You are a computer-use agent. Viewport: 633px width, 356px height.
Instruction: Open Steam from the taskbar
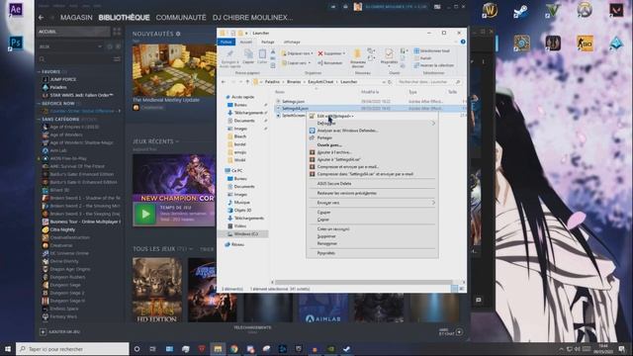(x=346, y=349)
